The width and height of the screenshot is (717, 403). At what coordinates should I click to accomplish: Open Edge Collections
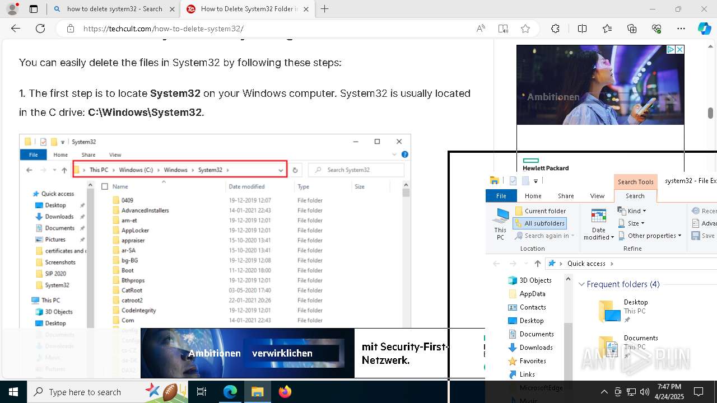pyautogui.click(x=632, y=29)
